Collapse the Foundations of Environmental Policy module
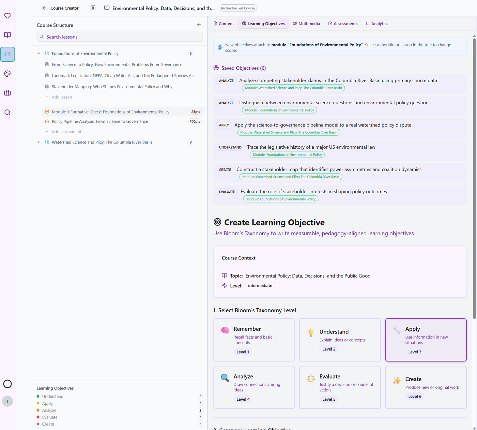Screen dimensions: 477x430 [x=39, y=54]
